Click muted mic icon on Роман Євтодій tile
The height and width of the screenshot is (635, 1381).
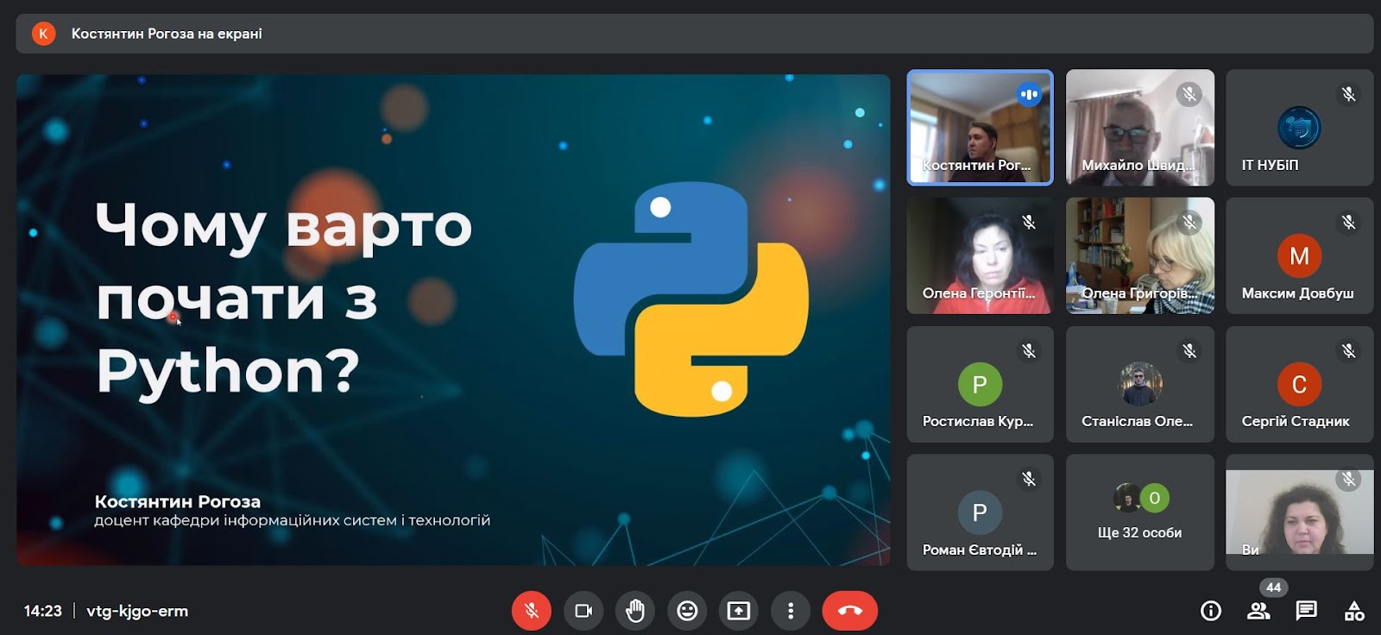[1029, 479]
